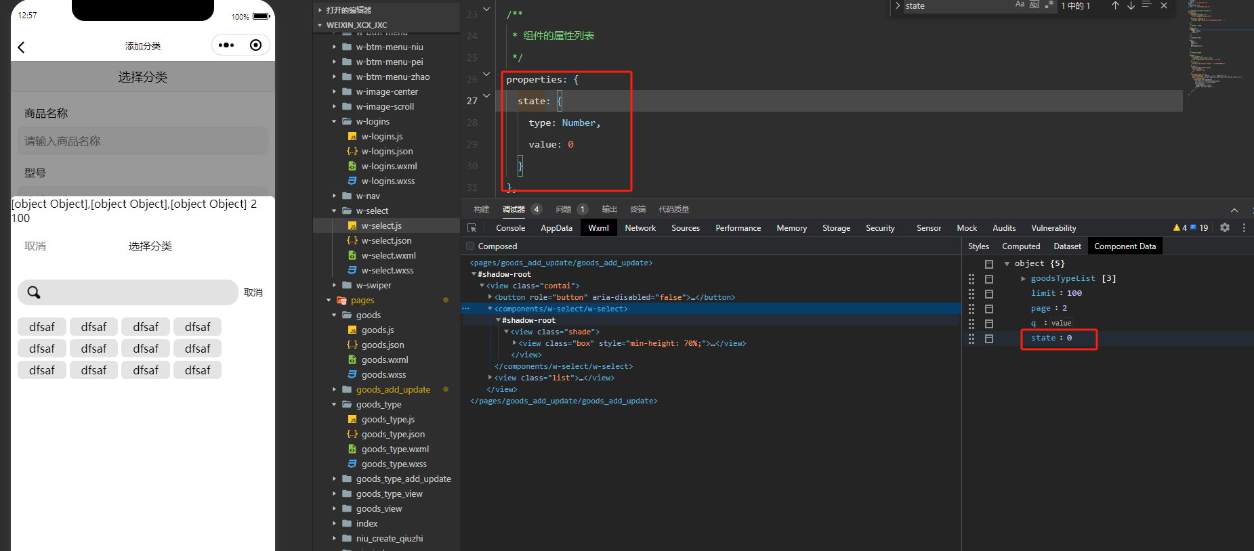This screenshot has width=1254, height=551.
Task: Open the Storage tab
Action: [x=836, y=228]
